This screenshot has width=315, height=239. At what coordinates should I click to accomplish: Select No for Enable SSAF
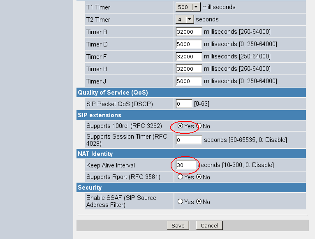pos(199,202)
